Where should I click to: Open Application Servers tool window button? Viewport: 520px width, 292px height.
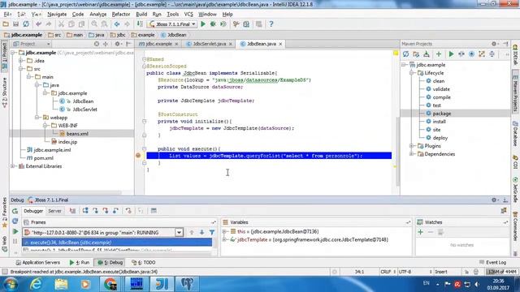38,262
